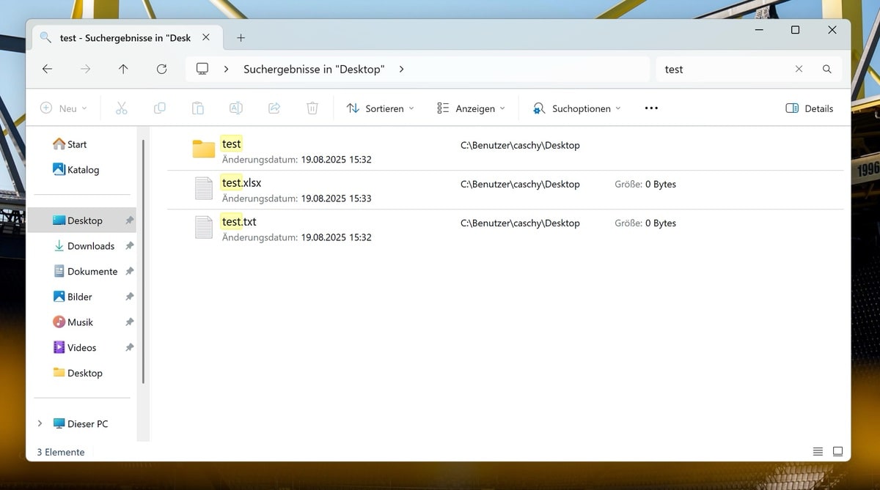The image size is (880, 490).
Task: Click the search box containing test
Action: pos(722,69)
